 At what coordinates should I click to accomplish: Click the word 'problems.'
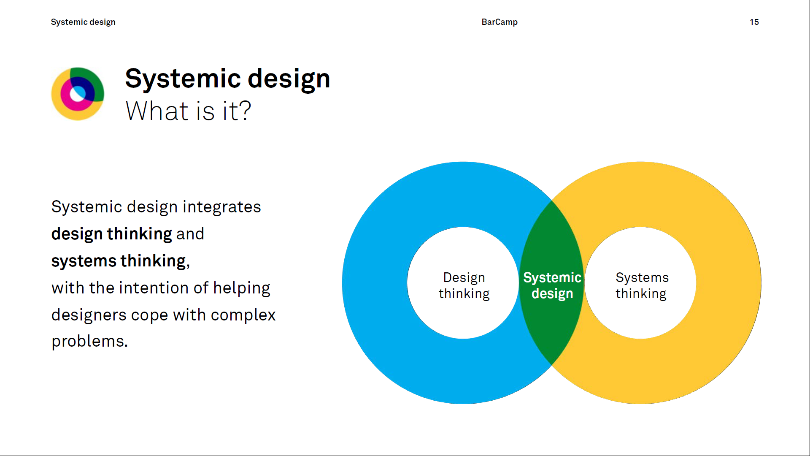pos(89,341)
